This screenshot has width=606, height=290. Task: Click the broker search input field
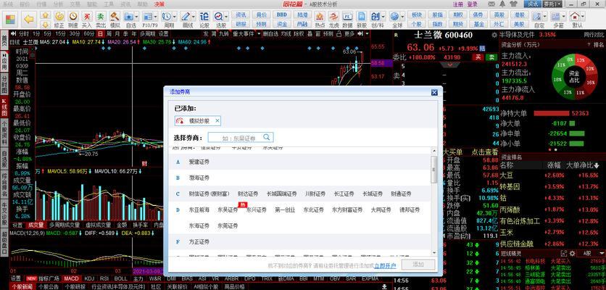241,137
